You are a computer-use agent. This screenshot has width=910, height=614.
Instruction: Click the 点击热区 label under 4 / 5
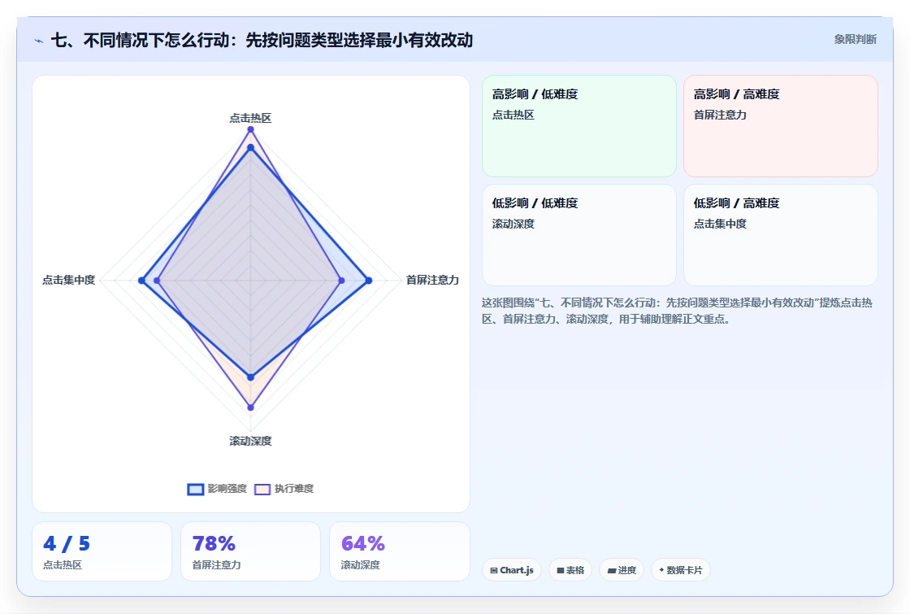[x=63, y=564]
